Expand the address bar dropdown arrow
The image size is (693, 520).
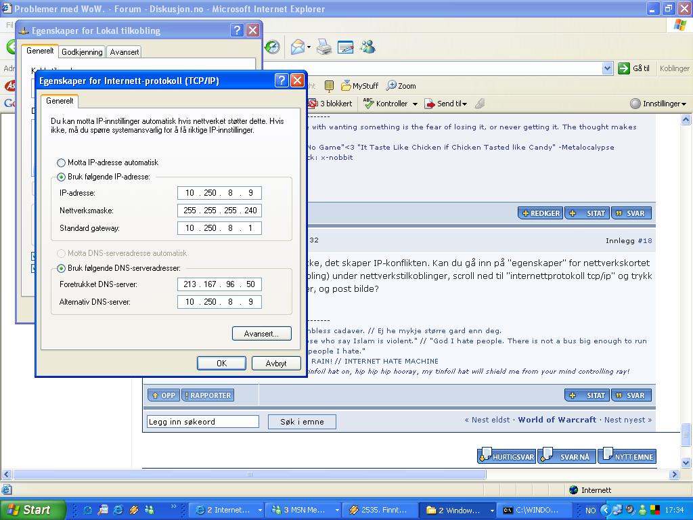(x=607, y=68)
